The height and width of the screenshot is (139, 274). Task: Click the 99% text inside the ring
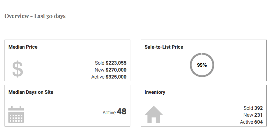(x=202, y=65)
